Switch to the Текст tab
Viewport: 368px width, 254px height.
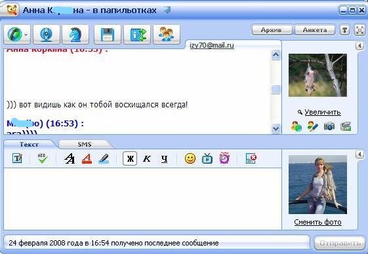(29, 144)
